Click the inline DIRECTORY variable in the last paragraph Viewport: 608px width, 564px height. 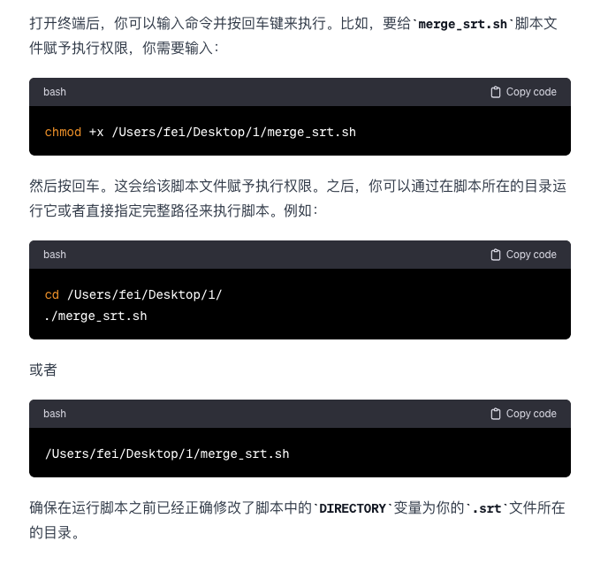[x=353, y=508]
